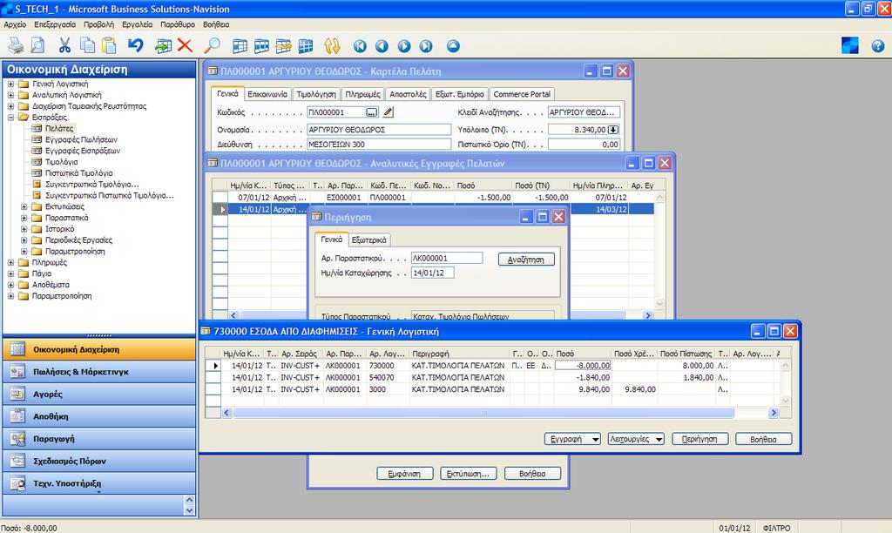Click the blue question mark Help icon
This screenshot has height=533, width=892.
click(x=878, y=46)
